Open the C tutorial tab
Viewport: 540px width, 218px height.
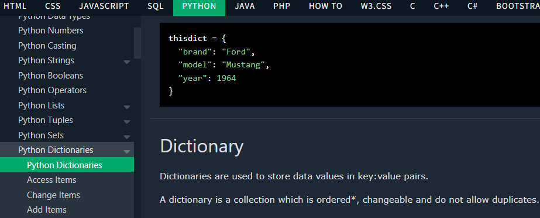tap(412, 6)
